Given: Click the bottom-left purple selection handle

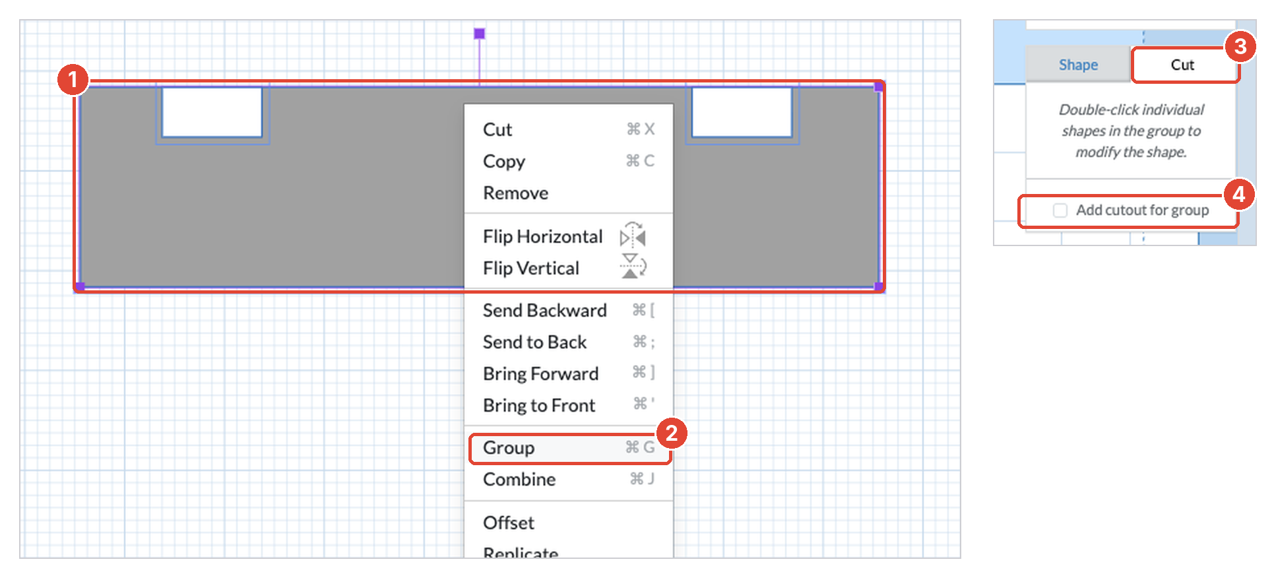Looking at the screenshot, I should pos(80,286).
